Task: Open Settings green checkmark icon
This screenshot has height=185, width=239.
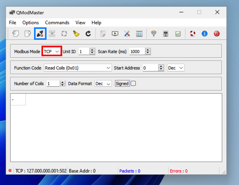Action: click(x=178, y=34)
